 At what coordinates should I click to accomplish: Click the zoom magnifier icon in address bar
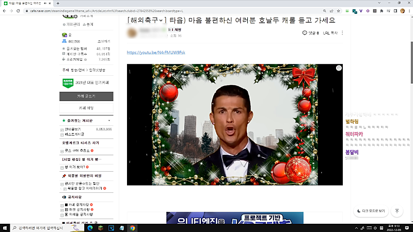(325, 11)
